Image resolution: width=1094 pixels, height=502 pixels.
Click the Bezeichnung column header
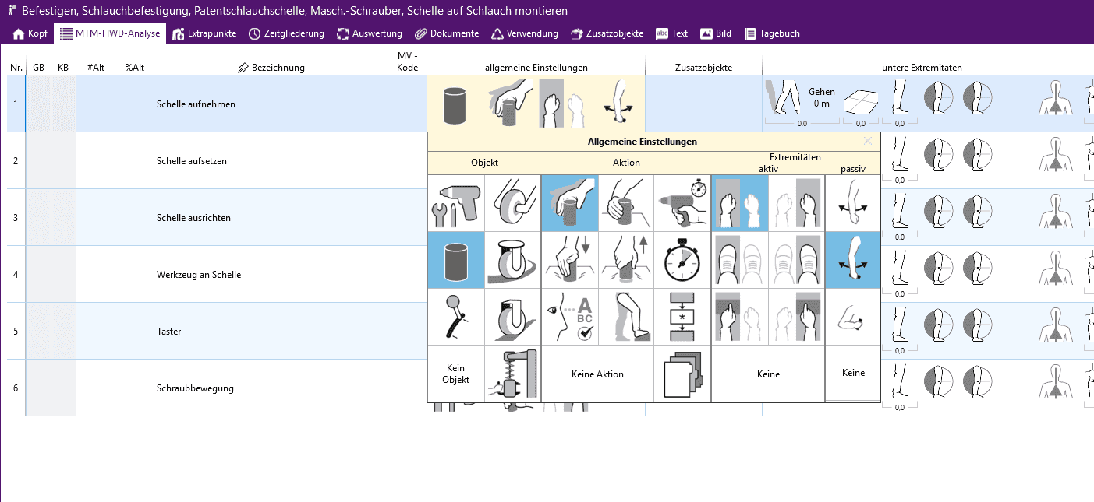(271, 68)
